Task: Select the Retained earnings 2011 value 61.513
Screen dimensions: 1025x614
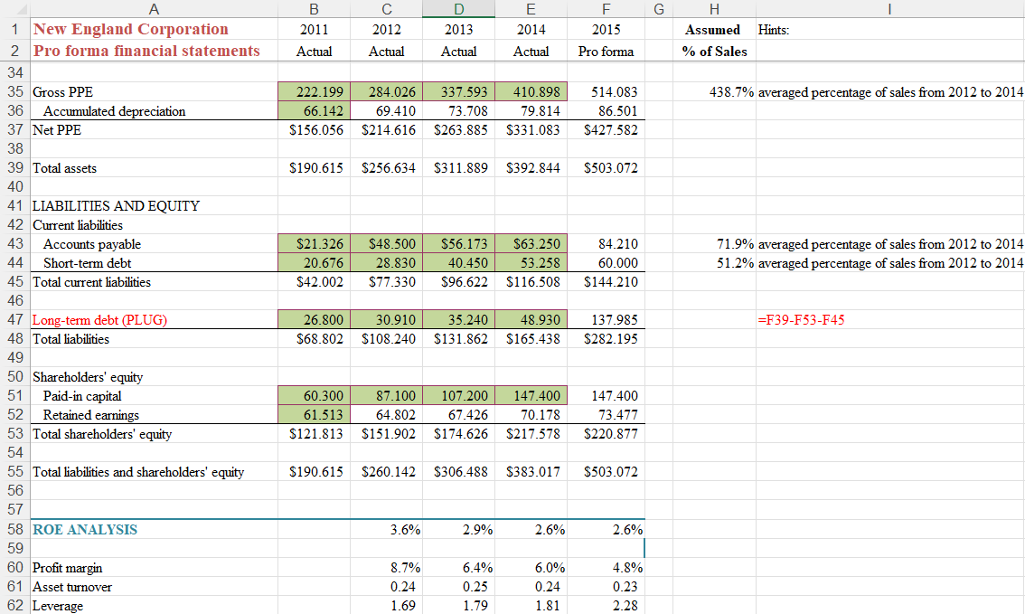Action: [x=314, y=415]
